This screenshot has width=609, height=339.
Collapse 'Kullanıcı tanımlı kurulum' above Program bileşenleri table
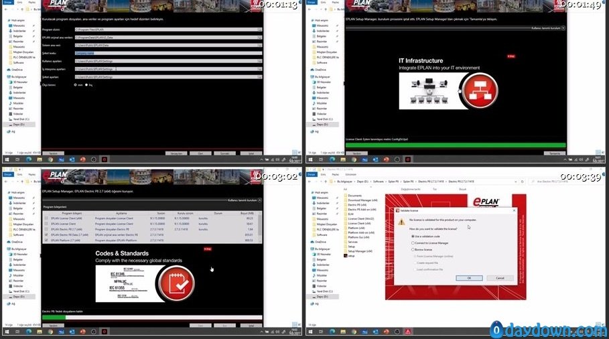click(x=260, y=200)
